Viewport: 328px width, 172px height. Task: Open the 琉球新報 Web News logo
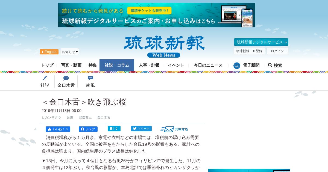(164, 47)
